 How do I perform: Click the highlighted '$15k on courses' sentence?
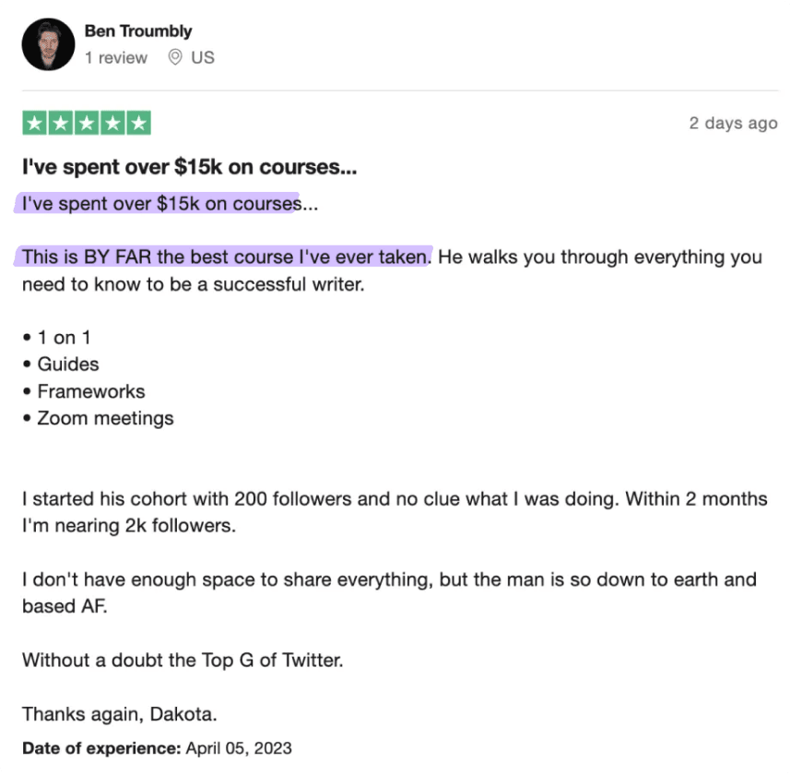(x=170, y=204)
